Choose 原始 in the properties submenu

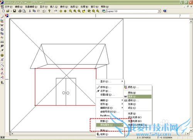pos(138,93)
